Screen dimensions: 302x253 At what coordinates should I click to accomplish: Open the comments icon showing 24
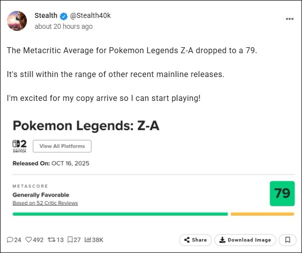[10, 240]
